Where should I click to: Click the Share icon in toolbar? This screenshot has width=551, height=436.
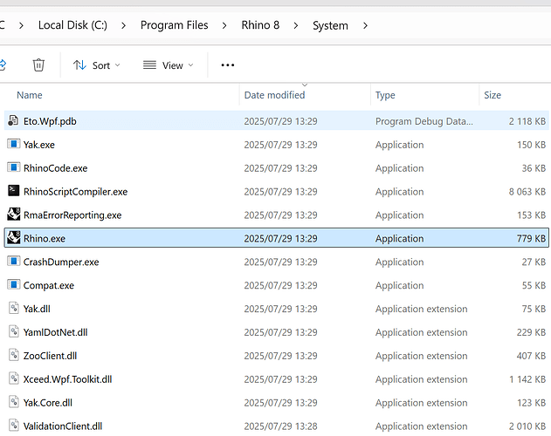(3, 65)
